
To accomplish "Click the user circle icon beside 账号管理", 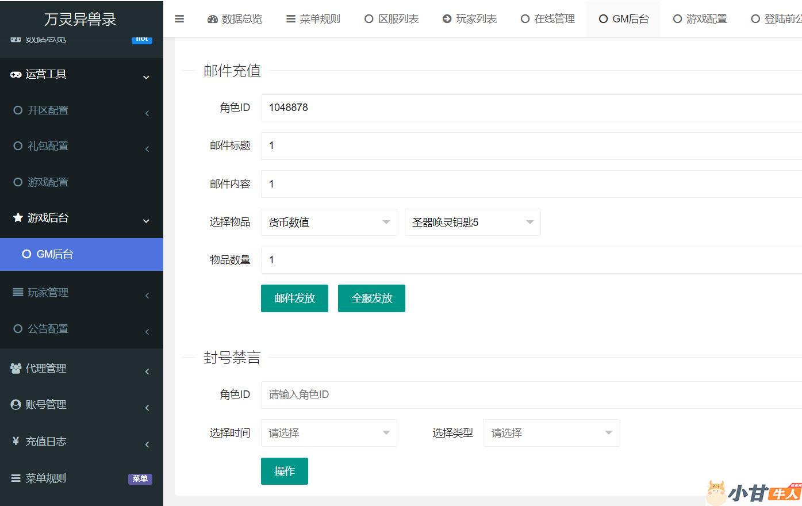I will tap(16, 405).
